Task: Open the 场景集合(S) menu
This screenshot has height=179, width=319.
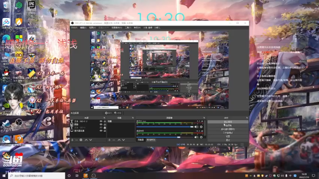Action: click(x=117, y=27)
